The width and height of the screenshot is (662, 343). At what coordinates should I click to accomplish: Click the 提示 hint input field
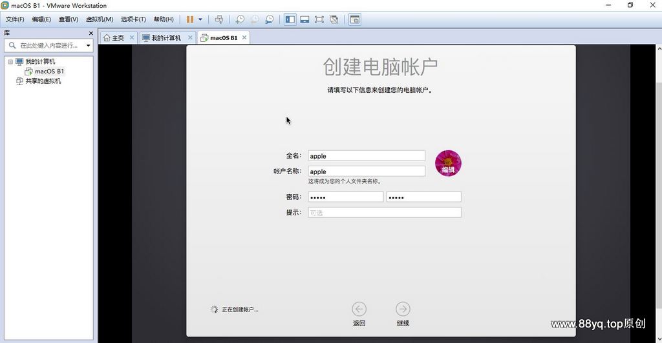point(385,213)
